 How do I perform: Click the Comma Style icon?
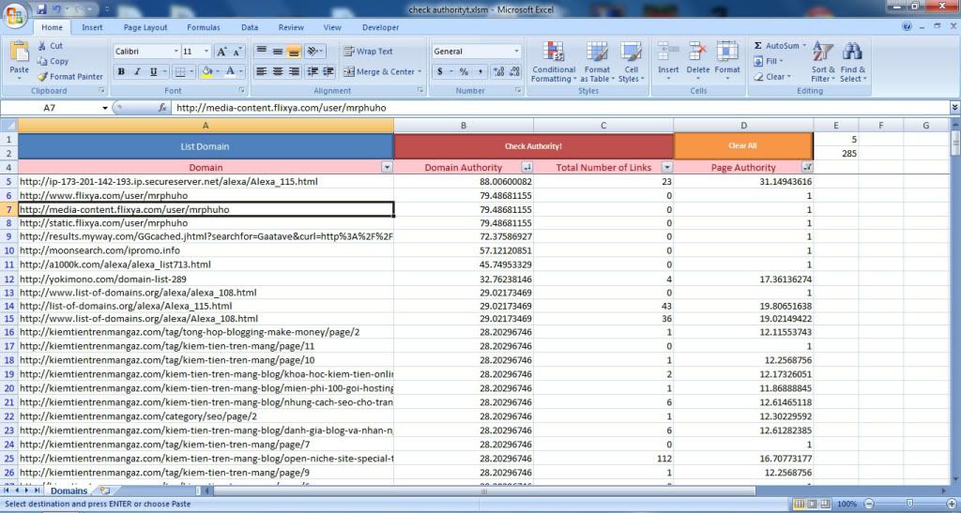(480, 71)
